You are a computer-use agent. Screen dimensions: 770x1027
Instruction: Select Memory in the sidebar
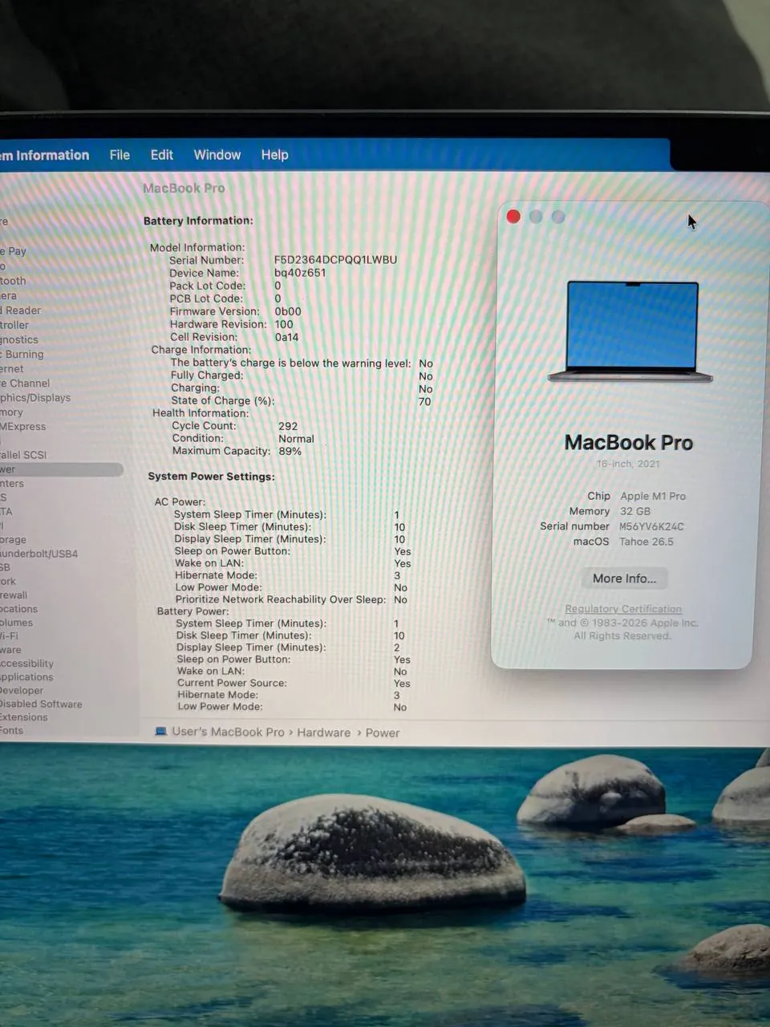(12, 412)
